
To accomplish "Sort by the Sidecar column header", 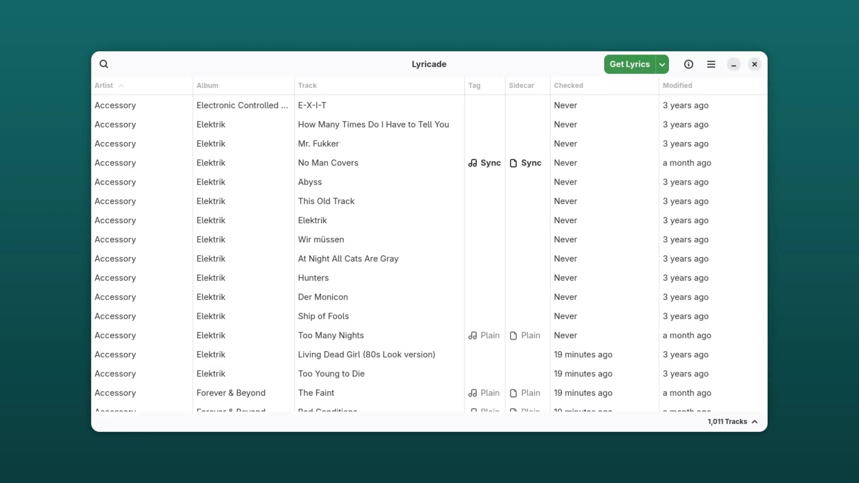I will pos(521,85).
